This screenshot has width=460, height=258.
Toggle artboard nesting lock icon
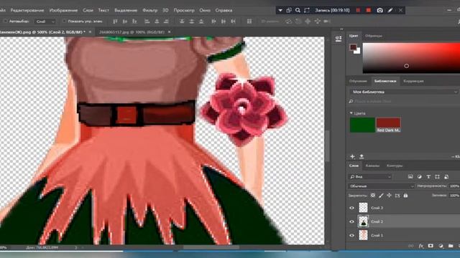coord(397,196)
